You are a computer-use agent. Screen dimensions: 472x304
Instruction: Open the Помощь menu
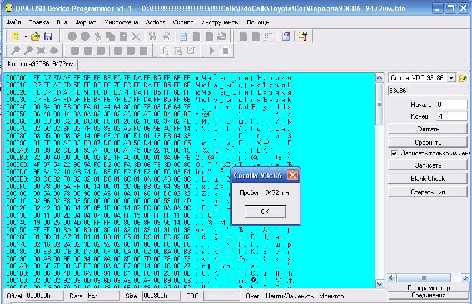point(258,22)
